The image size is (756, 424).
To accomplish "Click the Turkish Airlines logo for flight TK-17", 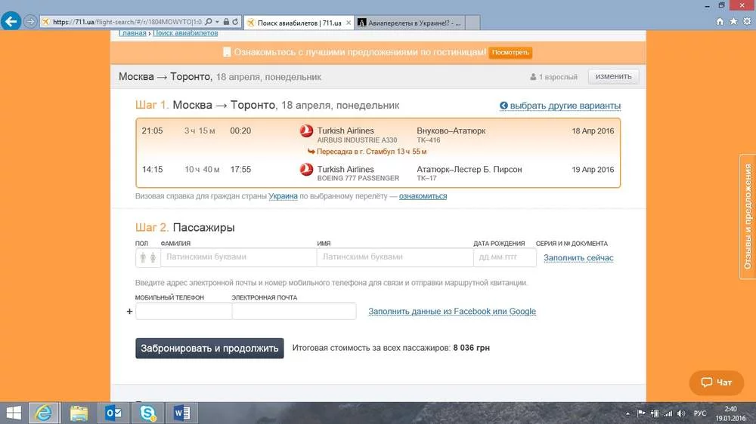I will click(x=306, y=170).
